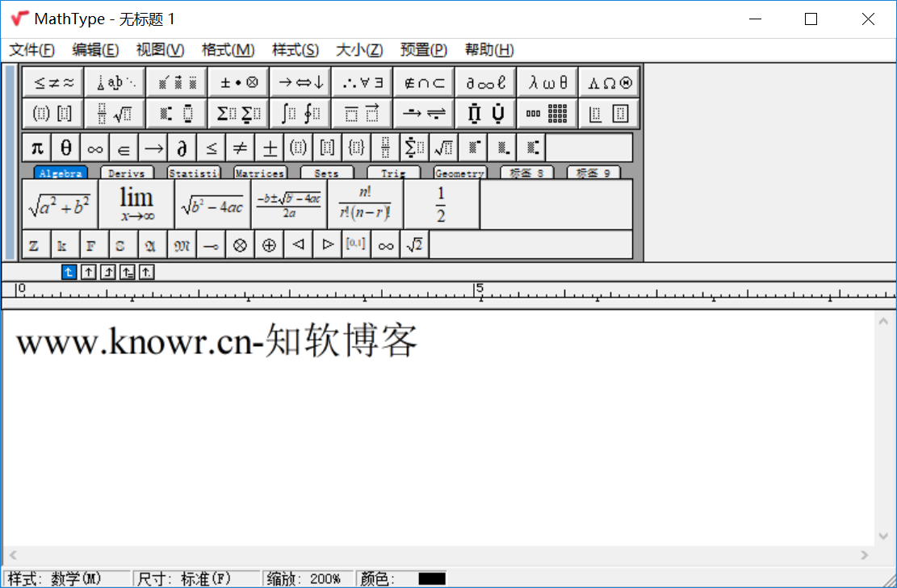Open the miscellaneous symbols palette (∂∞ℓ)
This screenshot has height=588, width=897.
tap(486, 82)
